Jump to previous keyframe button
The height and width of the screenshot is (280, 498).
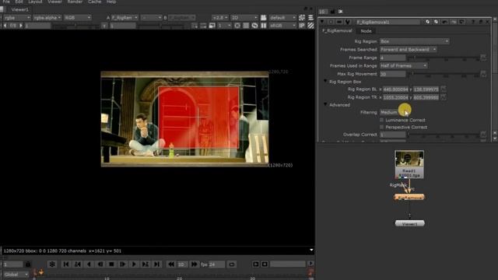pos(77,264)
